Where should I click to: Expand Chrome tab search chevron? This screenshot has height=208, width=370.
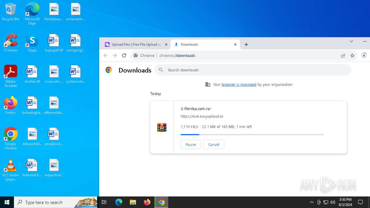[x=351, y=41]
